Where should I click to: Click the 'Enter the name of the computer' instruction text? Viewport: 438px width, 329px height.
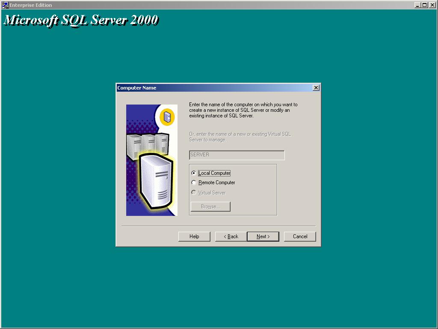pyautogui.click(x=243, y=110)
